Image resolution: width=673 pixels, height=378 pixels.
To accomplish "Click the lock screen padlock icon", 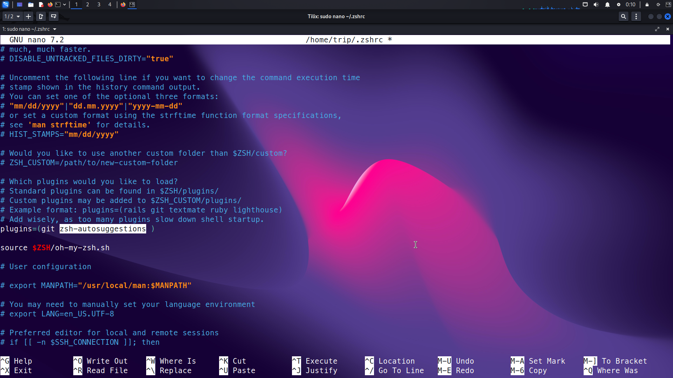I will [x=647, y=5].
